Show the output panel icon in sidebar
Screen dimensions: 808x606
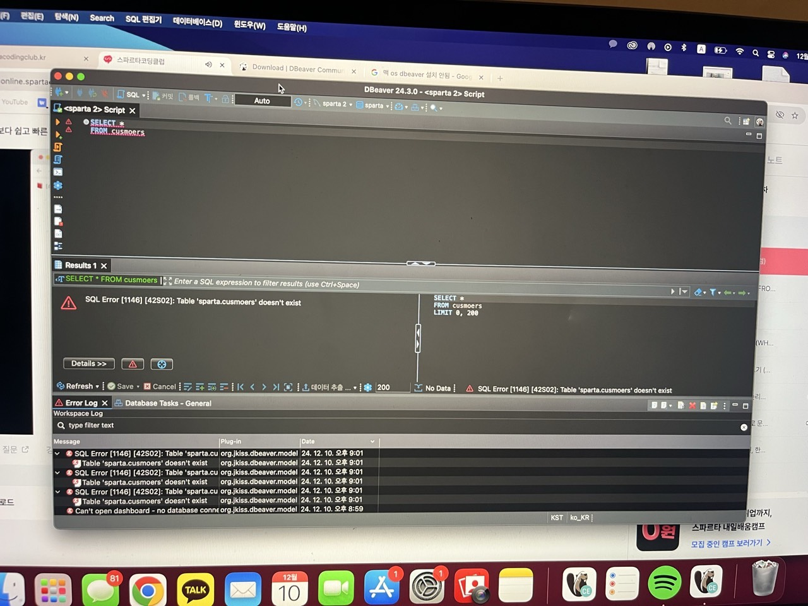[x=58, y=209]
